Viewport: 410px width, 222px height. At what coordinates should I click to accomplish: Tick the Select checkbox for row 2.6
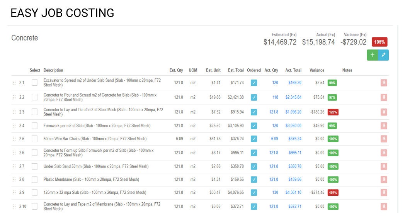[x=34, y=153]
